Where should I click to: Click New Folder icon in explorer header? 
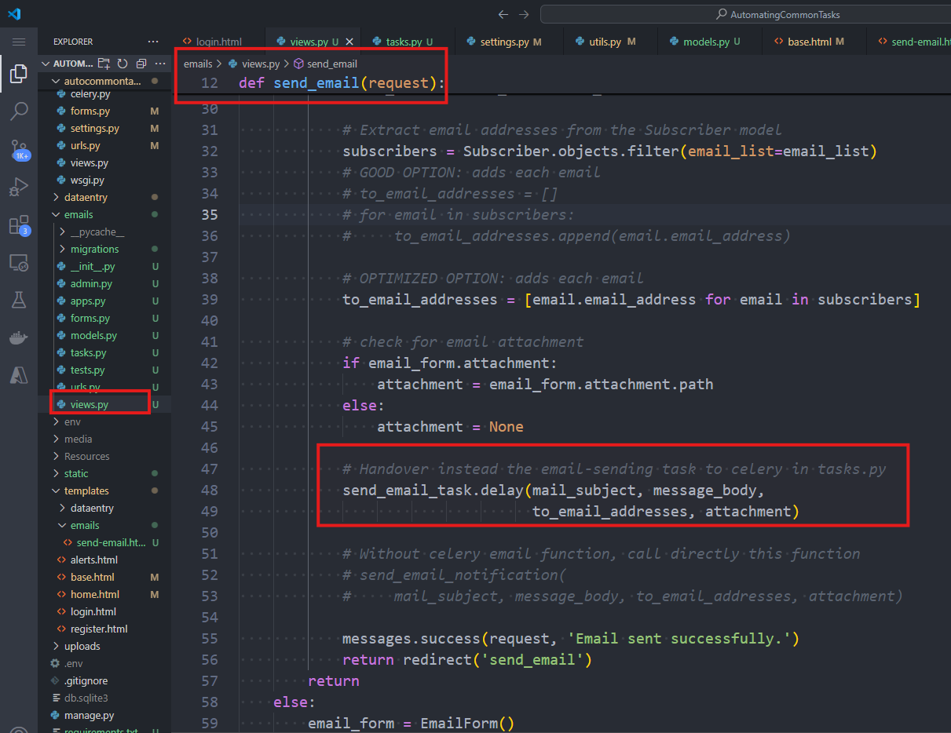click(x=104, y=64)
